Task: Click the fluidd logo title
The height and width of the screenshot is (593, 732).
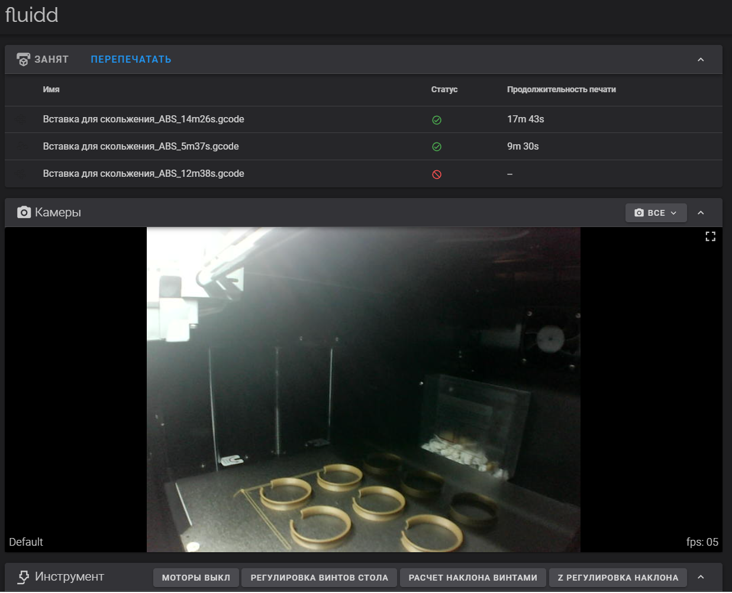Action: click(x=32, y=15)
